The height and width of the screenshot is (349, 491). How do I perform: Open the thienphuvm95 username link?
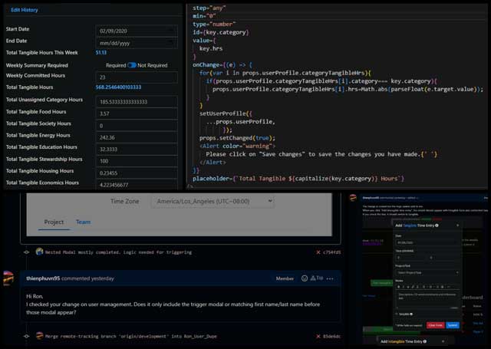click(x=43, y=278)
